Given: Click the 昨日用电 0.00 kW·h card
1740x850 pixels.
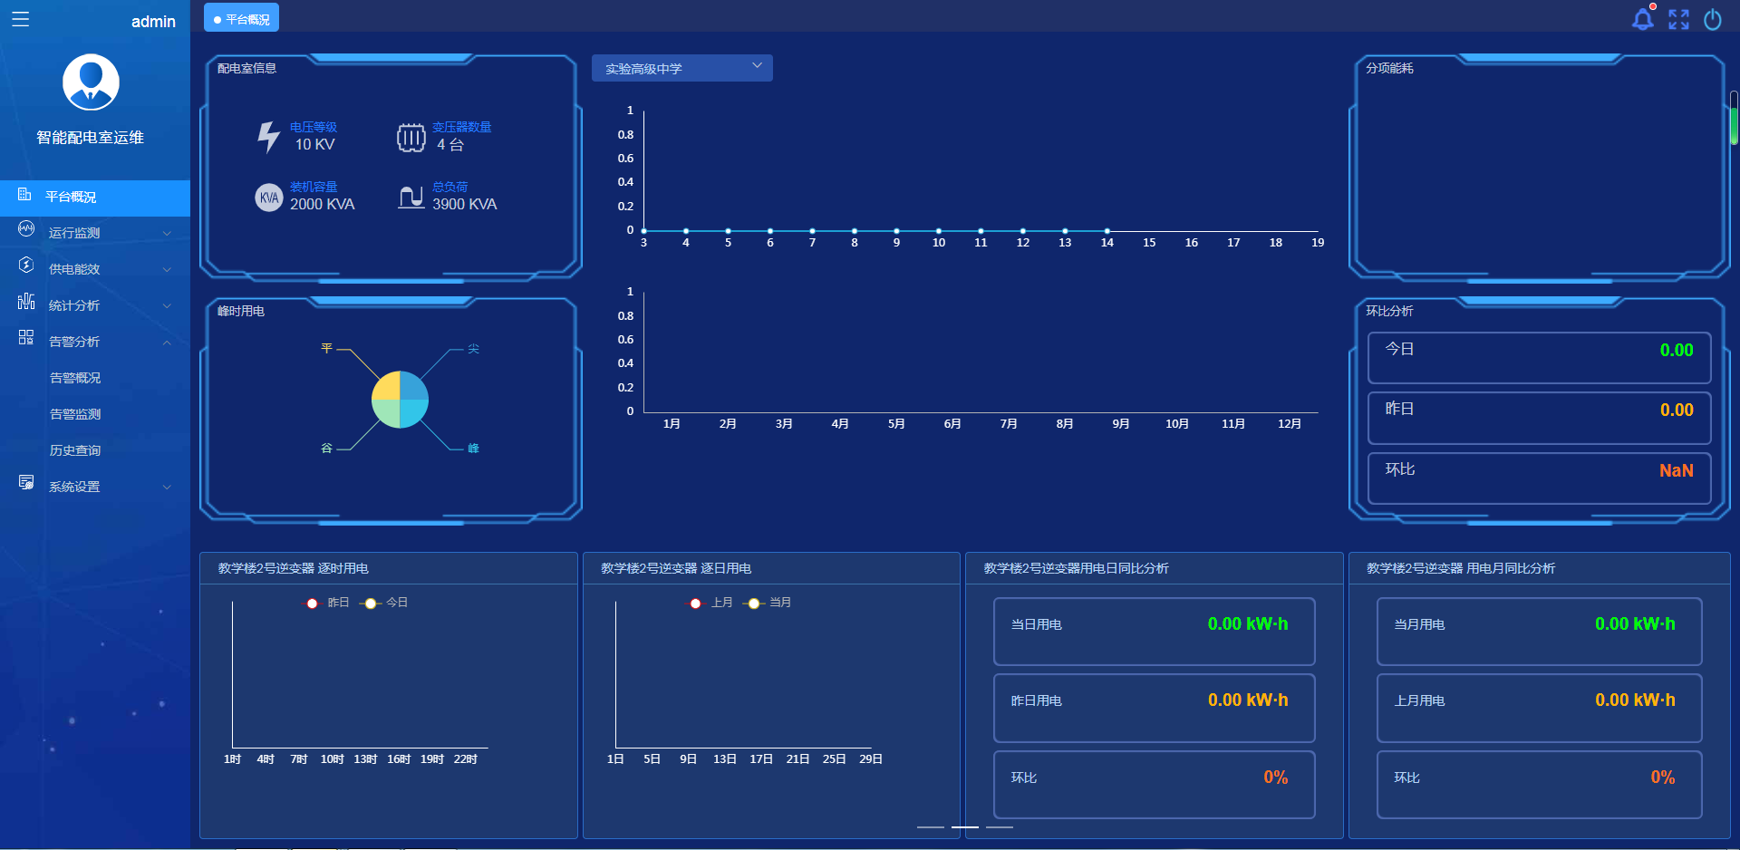Looking at the screenshot, I should click(1154, 707).
